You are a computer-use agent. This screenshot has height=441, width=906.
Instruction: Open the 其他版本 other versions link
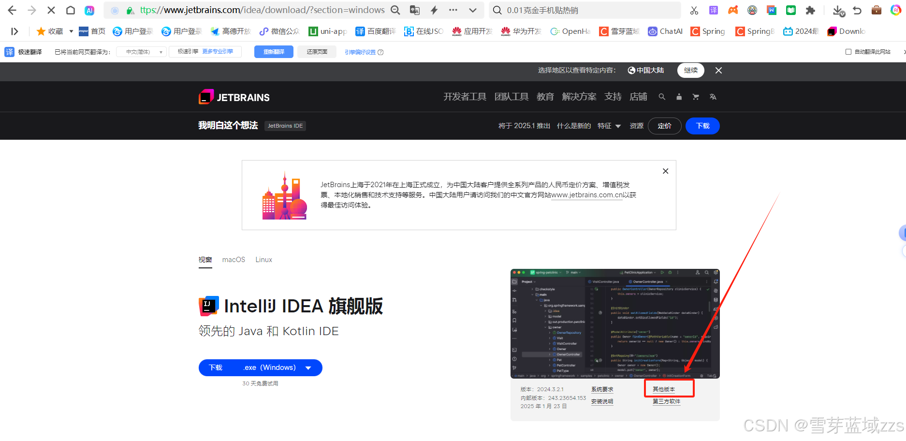(664, 389)
